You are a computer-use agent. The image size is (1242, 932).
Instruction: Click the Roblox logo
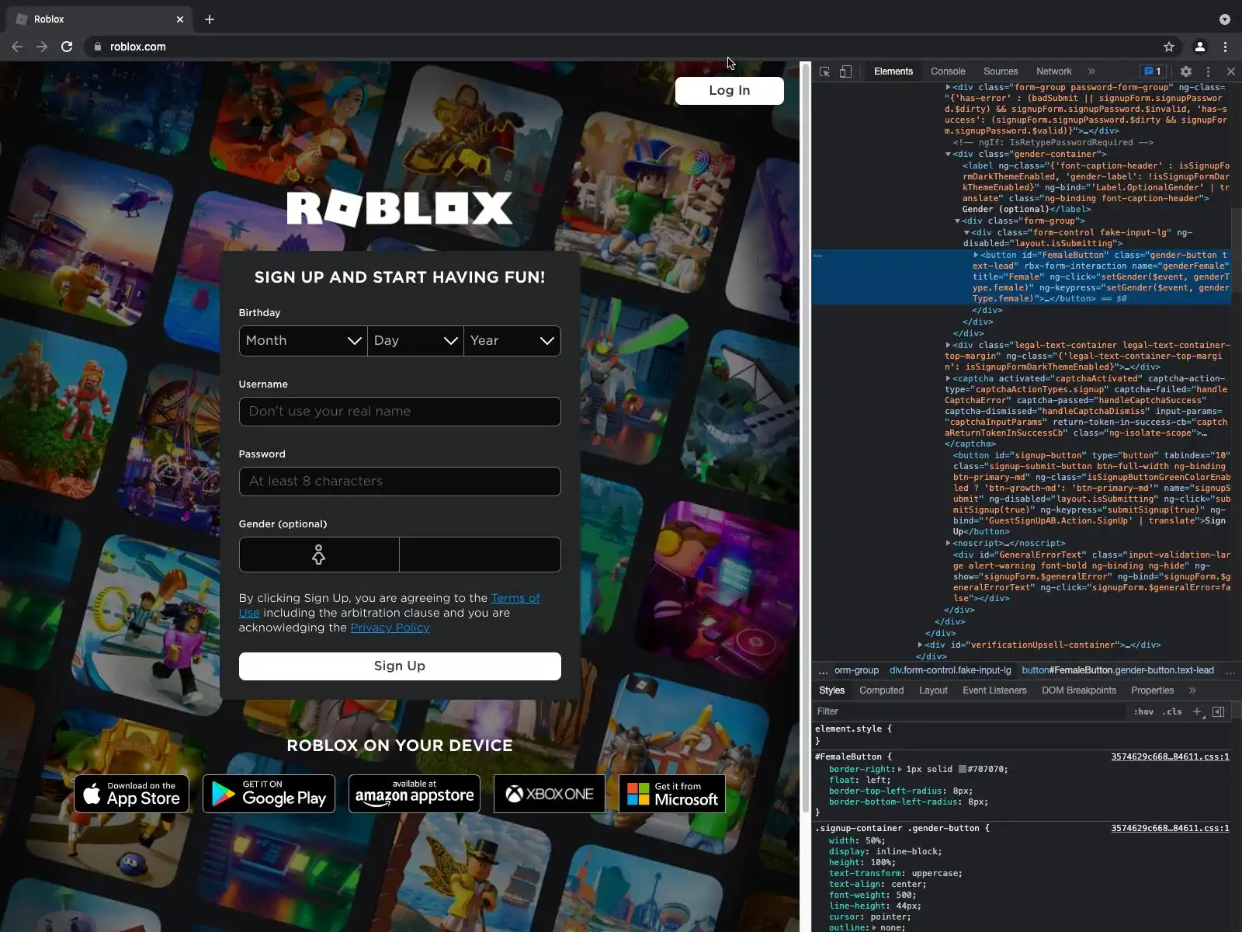(400, 208)
